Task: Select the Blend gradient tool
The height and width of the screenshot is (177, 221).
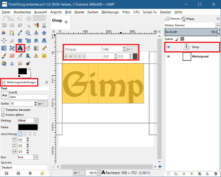Action: click(x=36, y=48)
